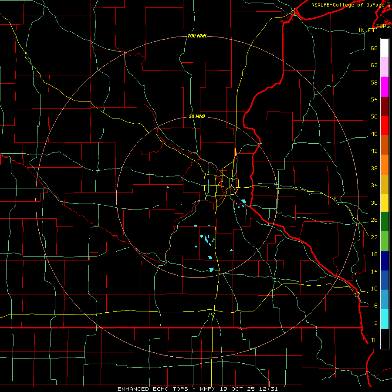The width and height of the screenshot is (392, 392).
Task: Click the legend value 18
Action: (374, 254)
